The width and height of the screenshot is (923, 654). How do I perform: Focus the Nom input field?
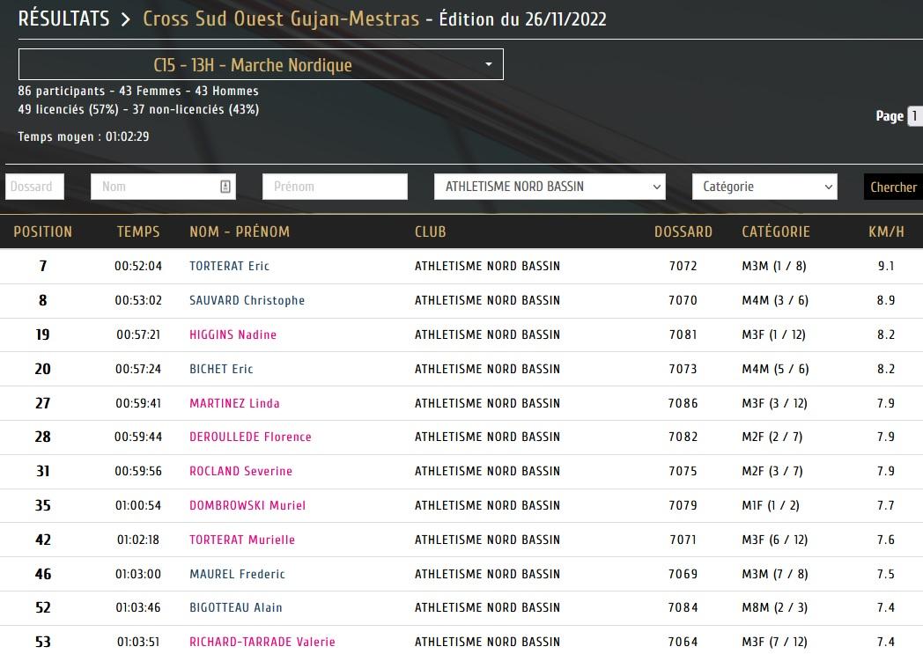[x=163, y=187]
